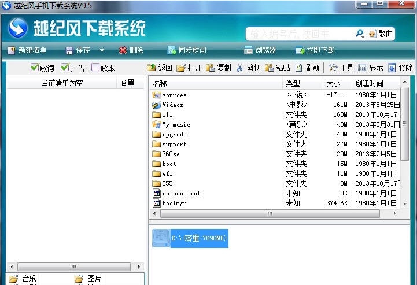Toggle the 广告 checkbox
The width and height of the screenshot is (417, 285).
tap(65, 67)
